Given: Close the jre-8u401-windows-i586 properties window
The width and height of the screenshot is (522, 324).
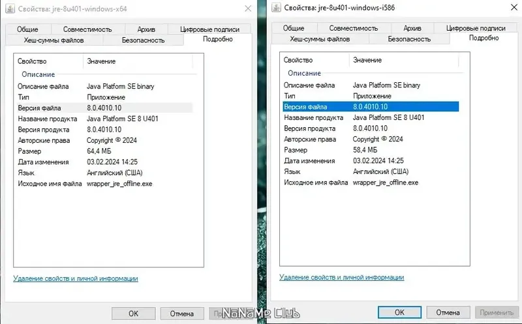Looking at the screenshot, I should (x=514, y=7).
